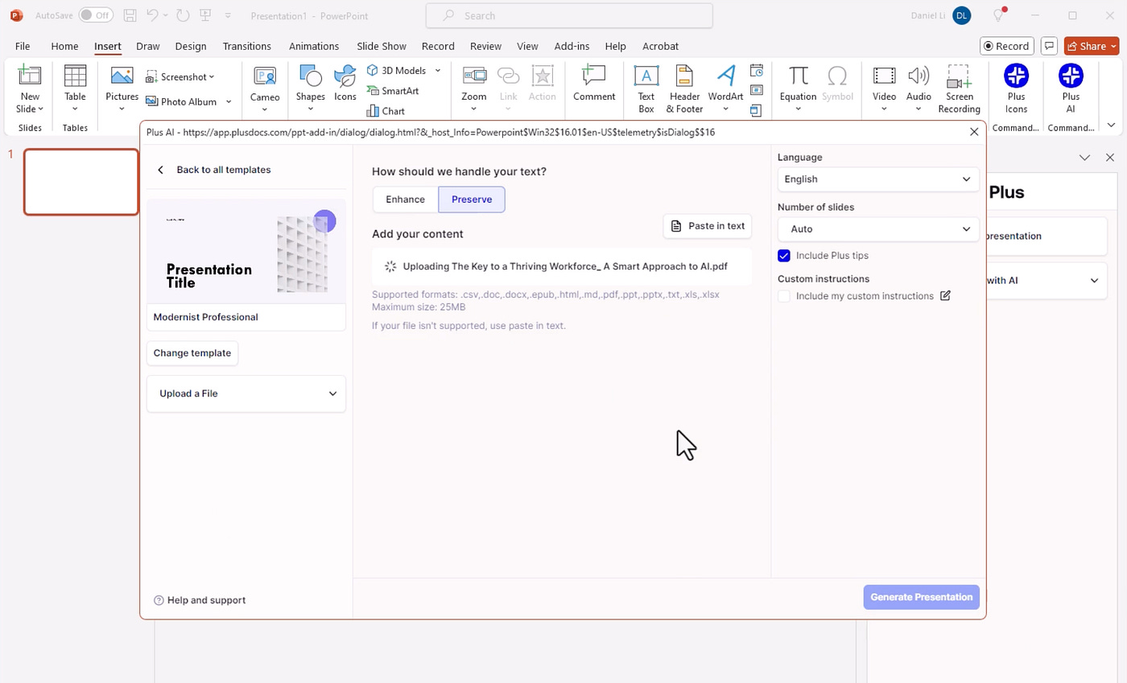
Task: Insert a Text Box
Action: [x=646, y=89]
